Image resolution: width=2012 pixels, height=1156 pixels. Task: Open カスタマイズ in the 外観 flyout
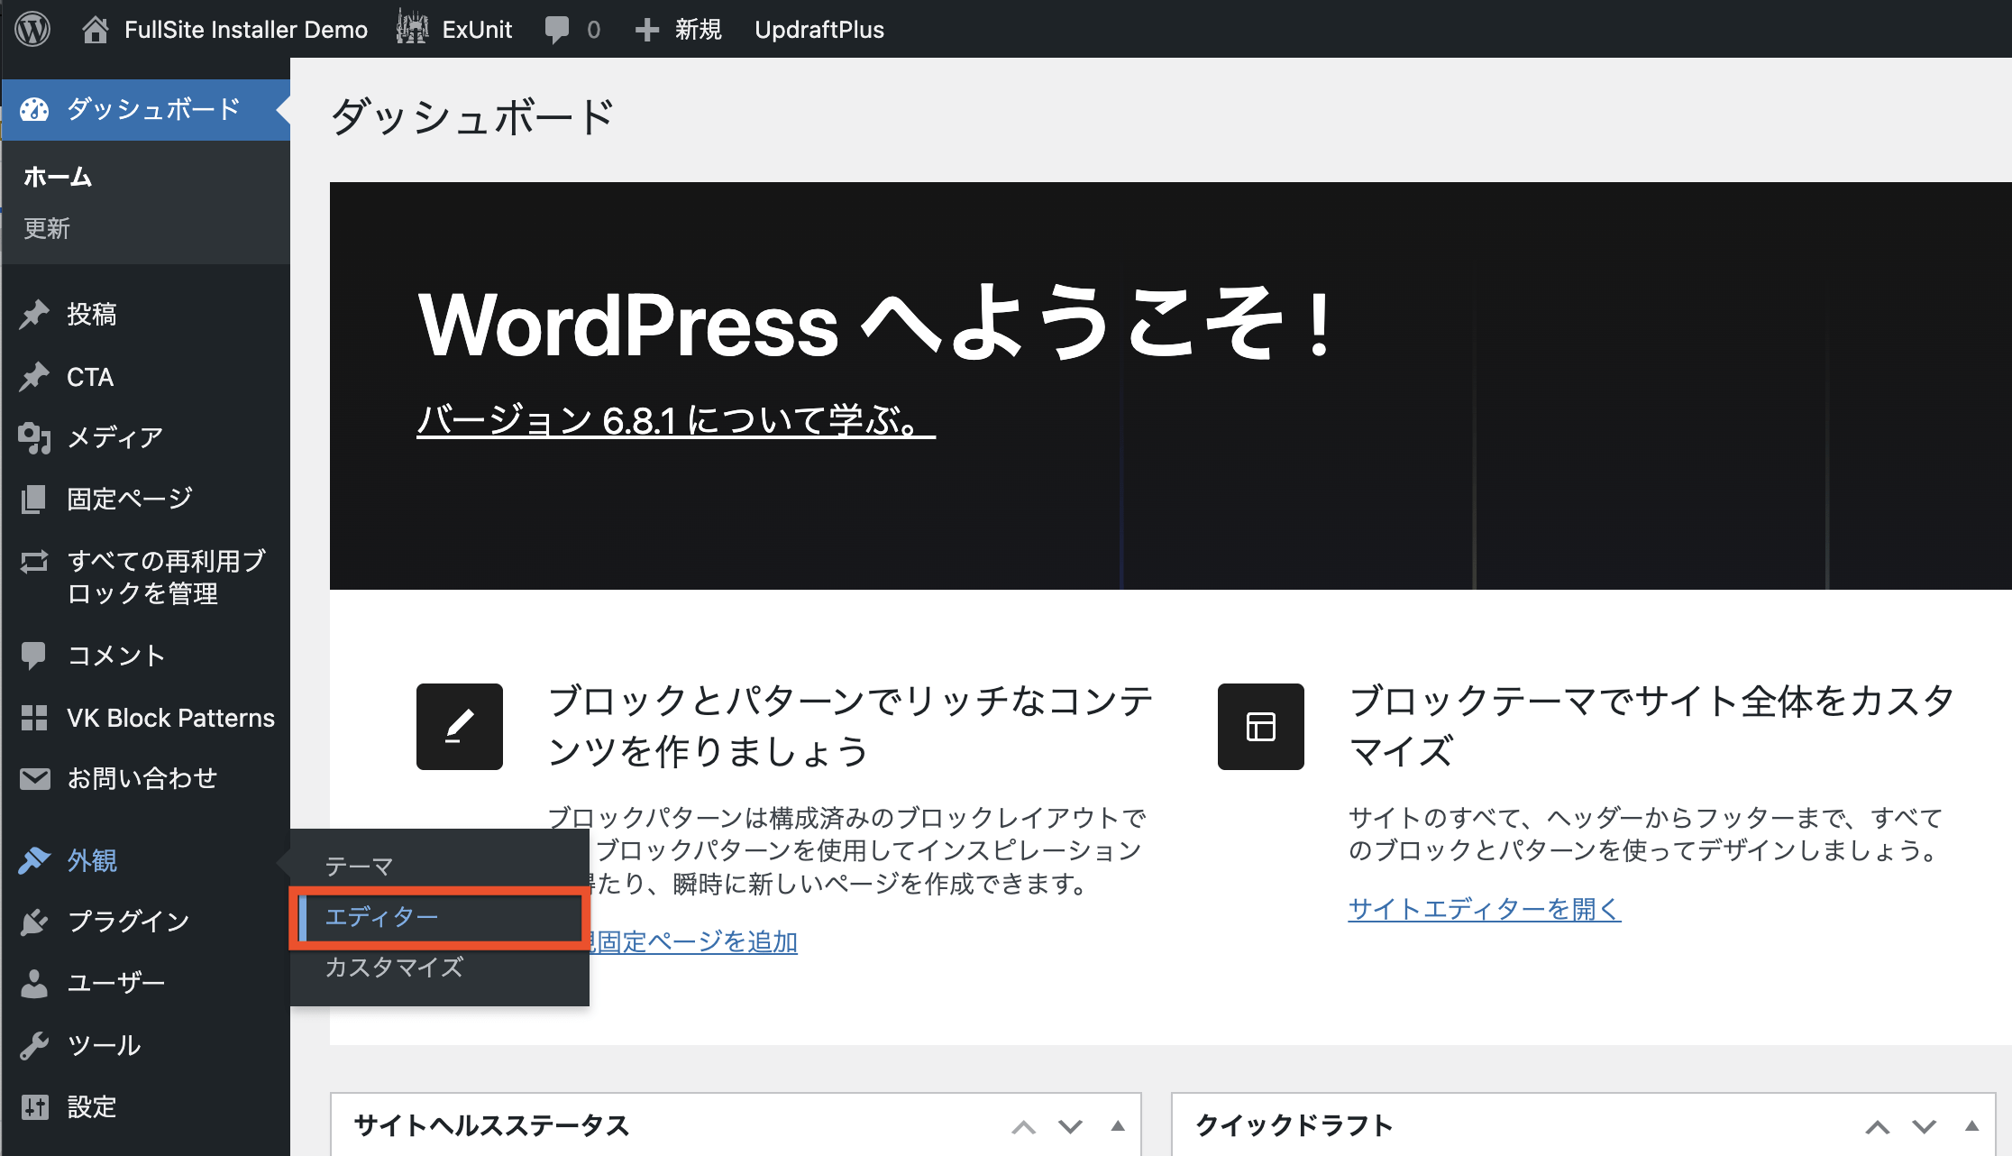pos(394,968)
